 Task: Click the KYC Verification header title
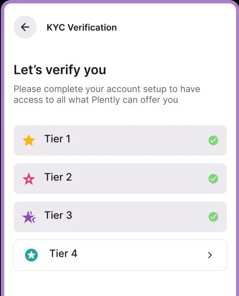(82, 27)
